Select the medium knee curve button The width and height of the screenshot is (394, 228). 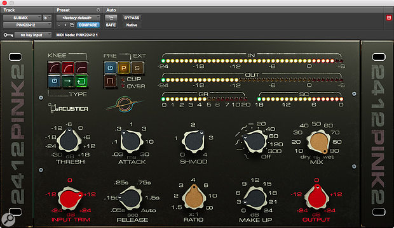pos(67,68)
